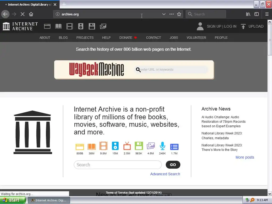Open the site information icon in address bar
Image resolution: width=272 pixels, height=204 pixels.
click(58, 14)
